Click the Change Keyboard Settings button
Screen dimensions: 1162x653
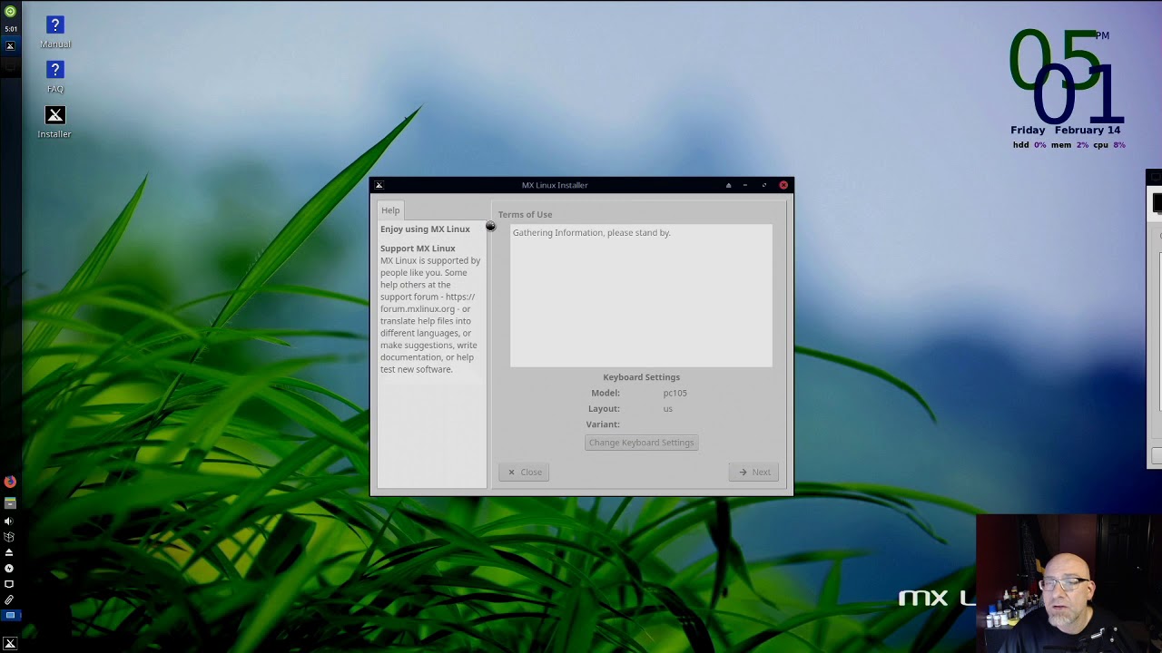pos(641,443)
